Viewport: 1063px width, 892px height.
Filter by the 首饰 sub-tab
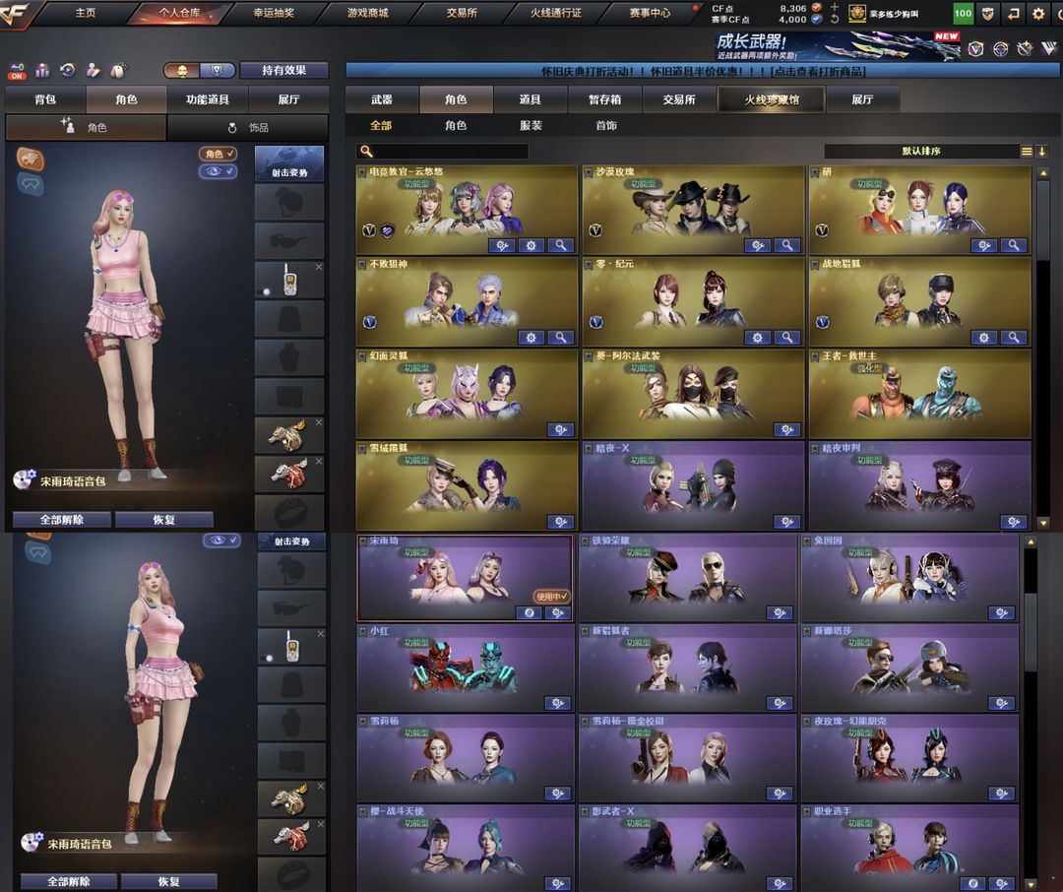(x=606, y=125)
